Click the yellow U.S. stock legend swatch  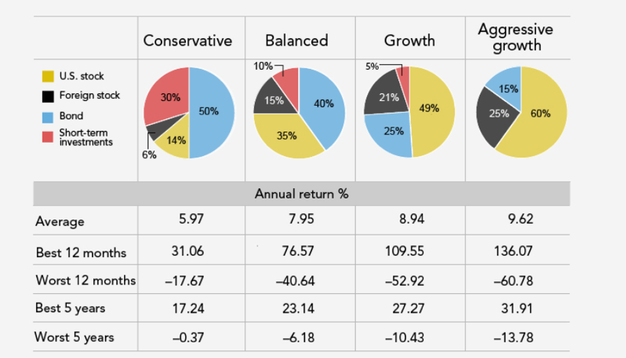click(48, 76)
